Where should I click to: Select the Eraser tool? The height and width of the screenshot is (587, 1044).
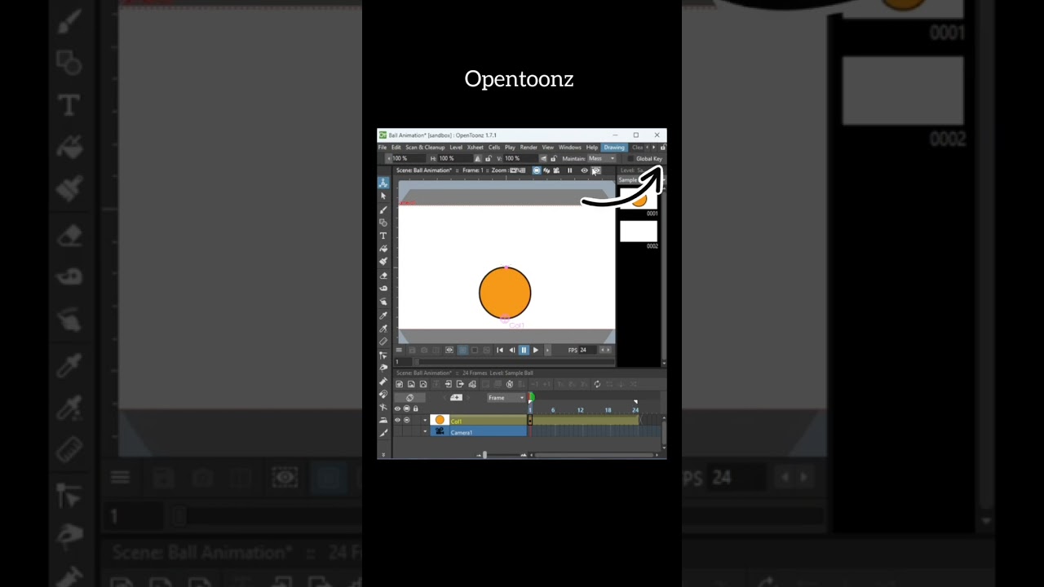383,276
